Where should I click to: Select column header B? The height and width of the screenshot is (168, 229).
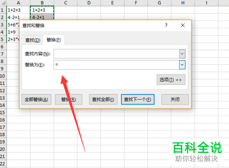pyautogui.click(x=42, y=3)
